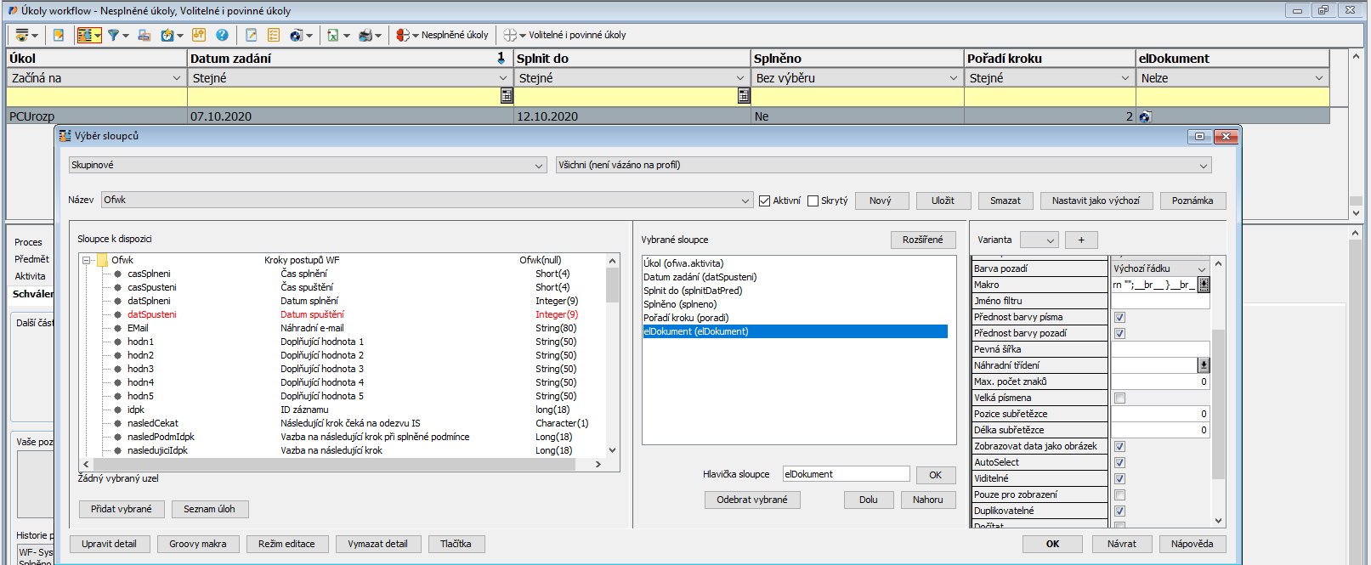Select the datSpusteni row in available columns

pyautogui.click(x=152, y=314)
